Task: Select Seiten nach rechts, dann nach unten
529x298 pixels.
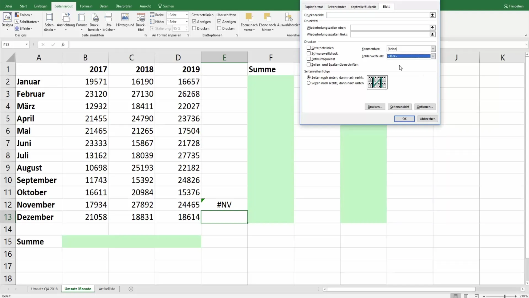Action: pyautogui.click(x=309, y=83)
